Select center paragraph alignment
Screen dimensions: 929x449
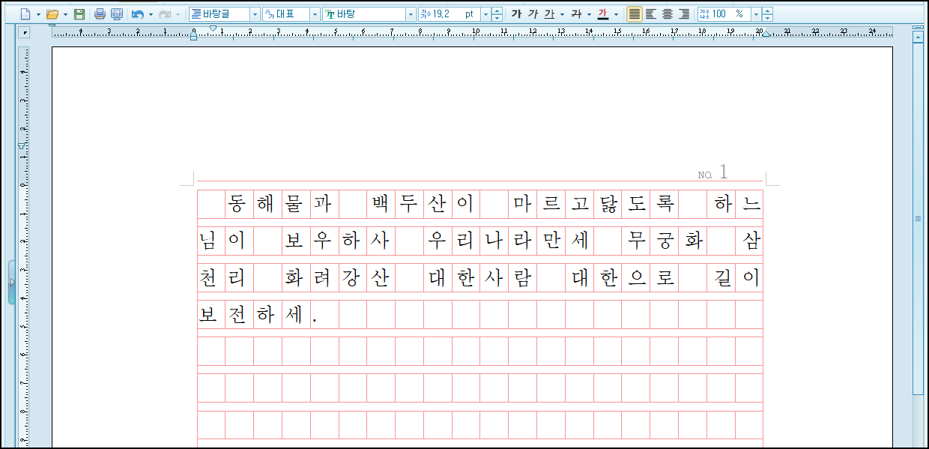point(668,14)
